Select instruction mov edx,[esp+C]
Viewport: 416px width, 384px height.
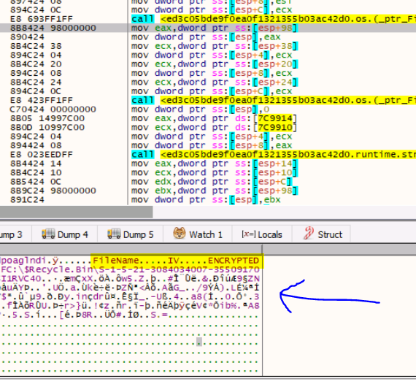coord(212,181)
